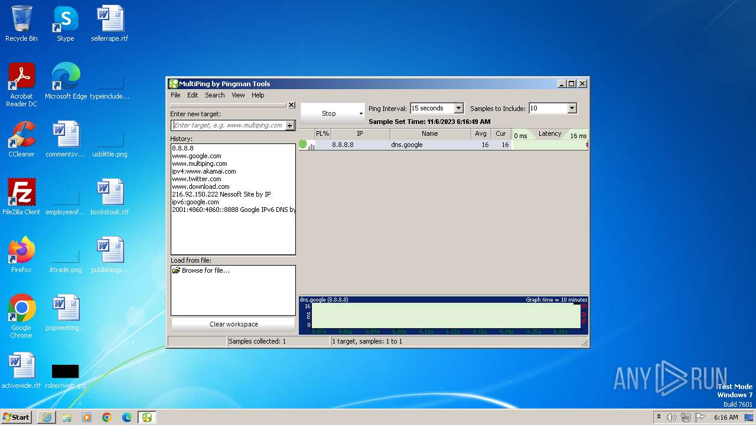The image size is (756, 425).
Task: Click dns.google timeline graph area
Action: (446, 315)
